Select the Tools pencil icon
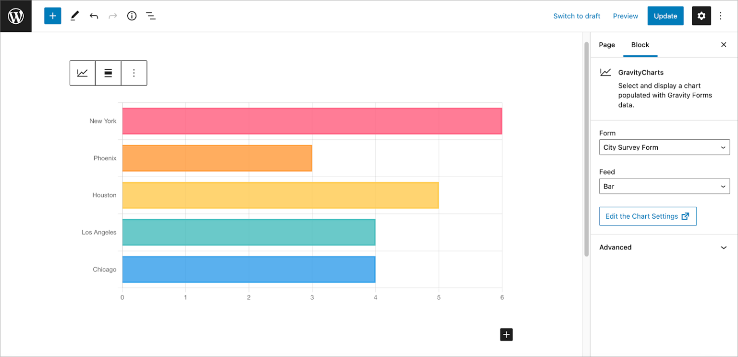The height and width of the screenshot is (357, 738). point(74,16)
